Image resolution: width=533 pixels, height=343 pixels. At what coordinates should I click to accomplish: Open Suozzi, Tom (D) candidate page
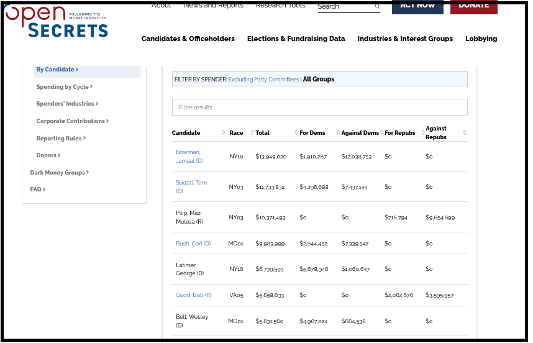click(x=191, y=186)
